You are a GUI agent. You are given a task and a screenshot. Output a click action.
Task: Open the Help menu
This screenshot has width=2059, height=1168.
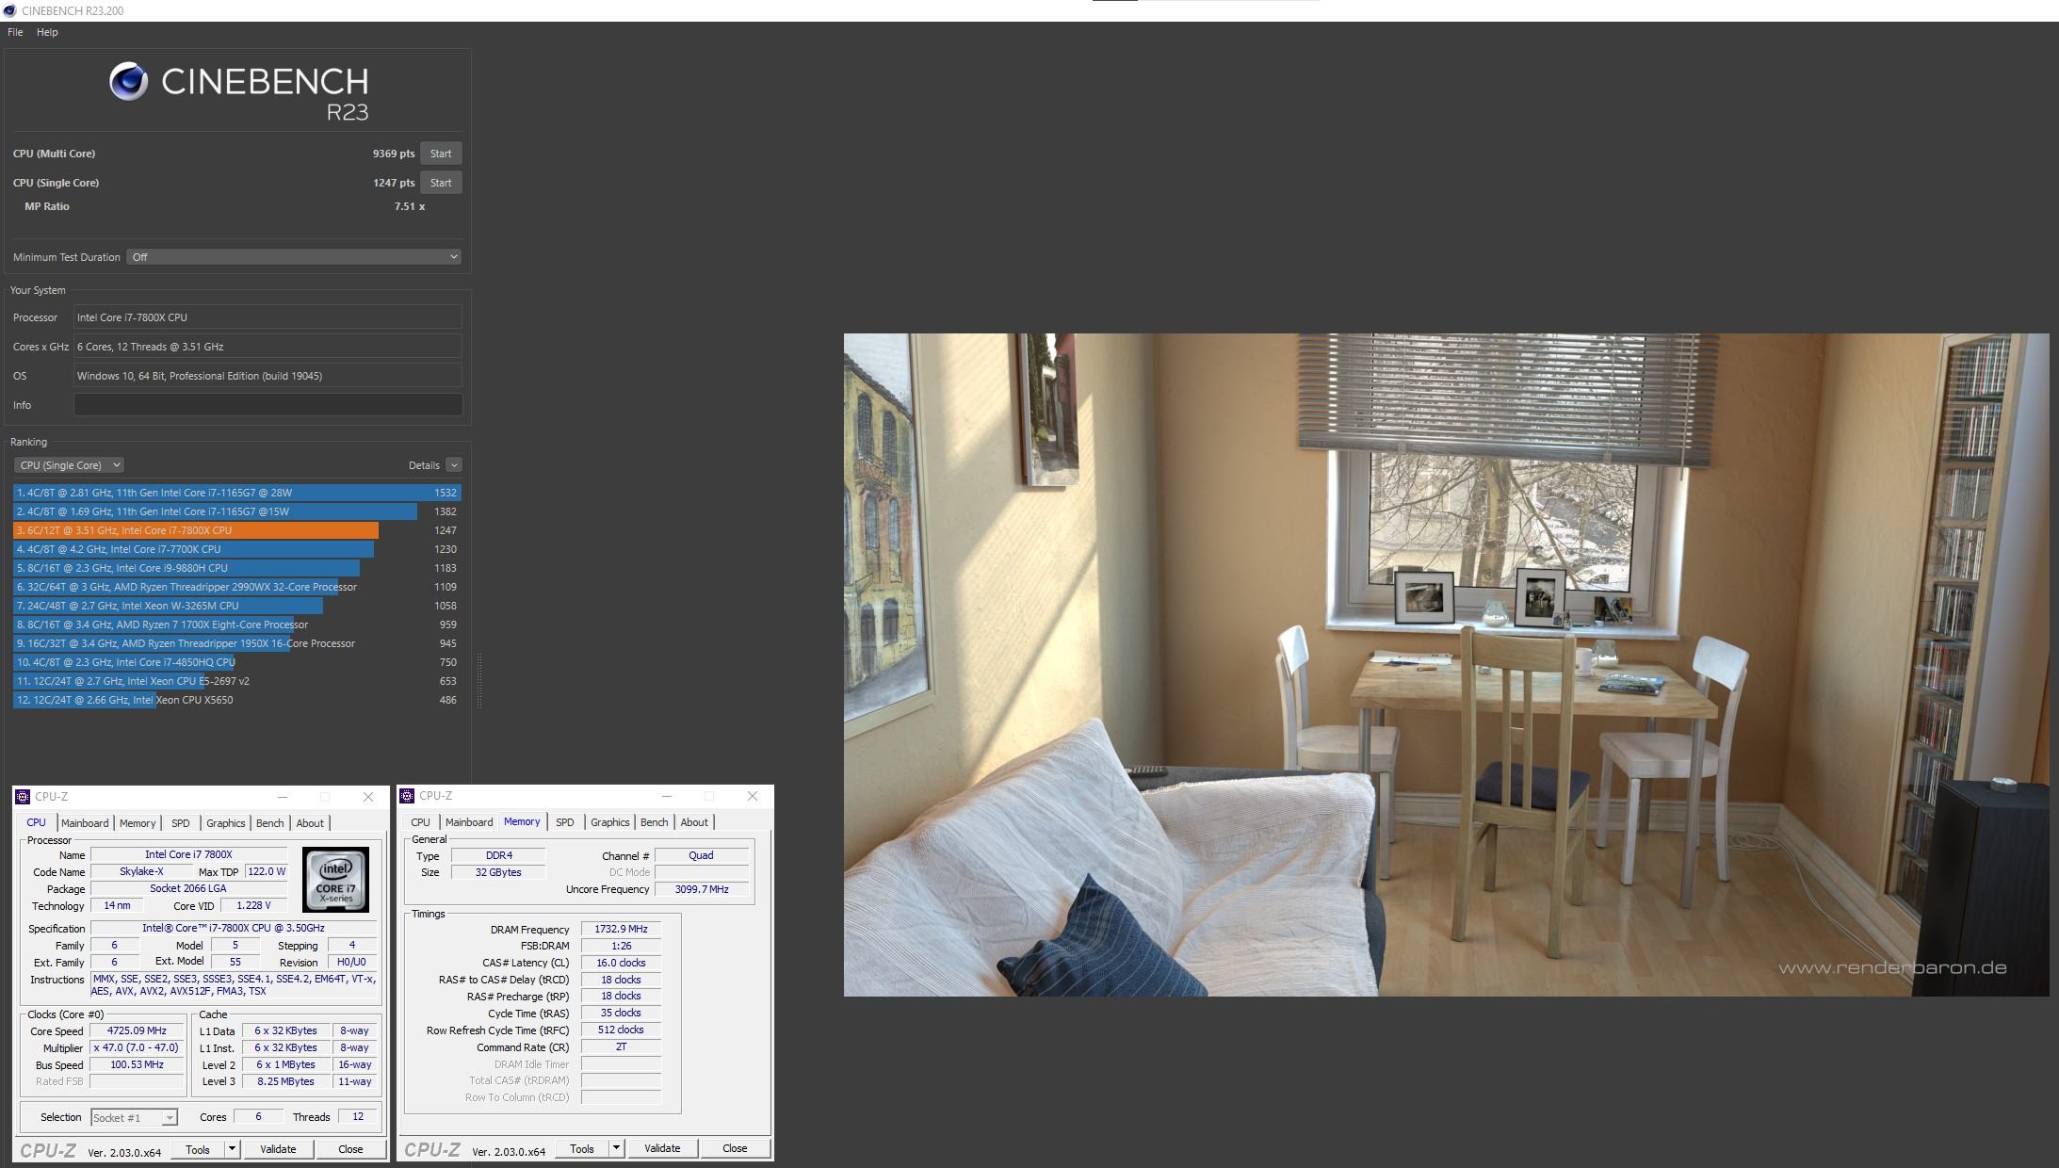pos(47,32)
